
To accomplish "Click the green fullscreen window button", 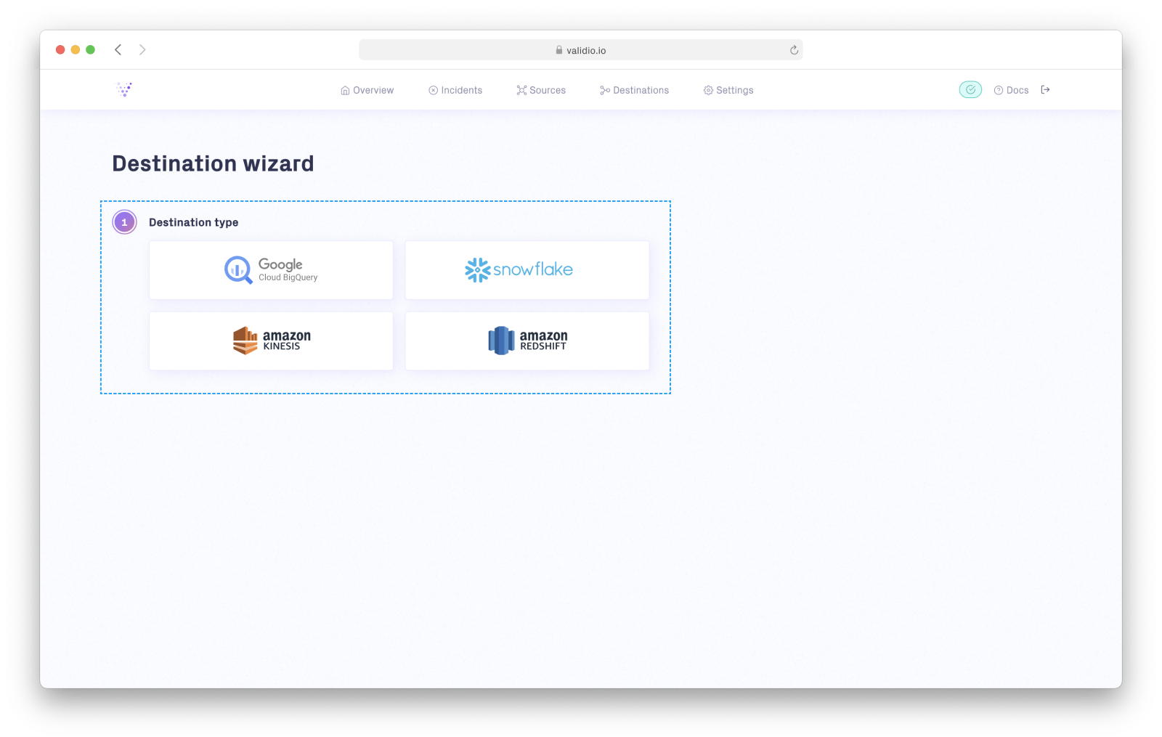I will [x=91, y=49].
